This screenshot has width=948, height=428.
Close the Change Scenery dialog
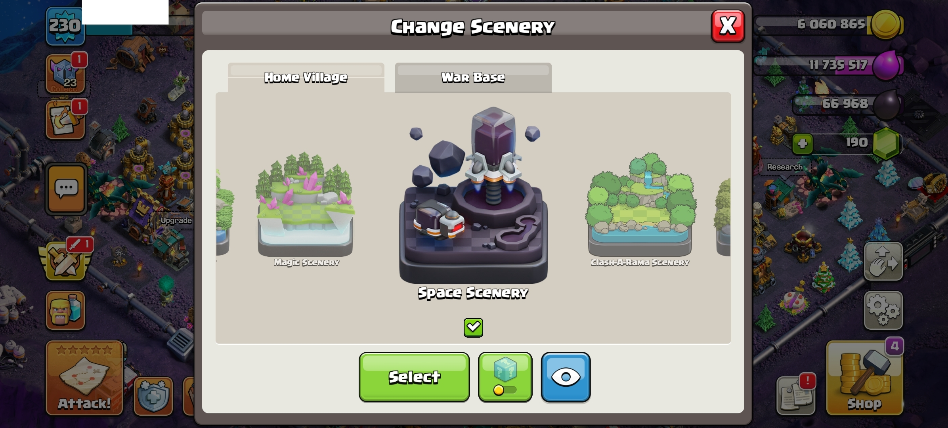pyautogui.click(x=728, y=26)
